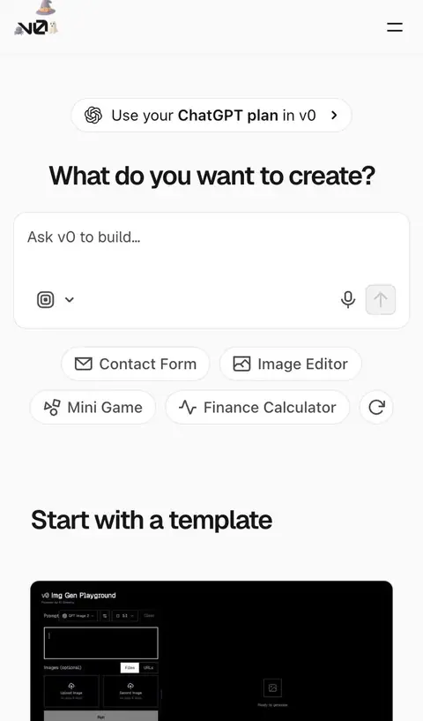The height and width of the screenshot is (721, 423).
Task: Refresh the suggestion chips
Action: 376,407
